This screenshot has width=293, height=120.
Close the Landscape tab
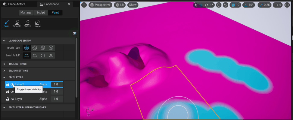tap(69, 4)
